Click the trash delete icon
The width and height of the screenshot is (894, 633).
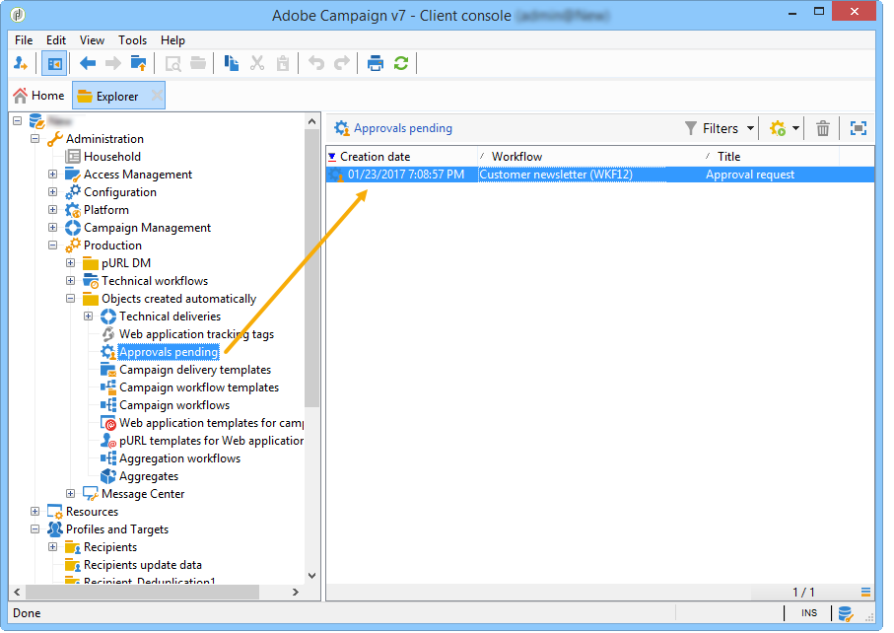(x=822, y=128)
